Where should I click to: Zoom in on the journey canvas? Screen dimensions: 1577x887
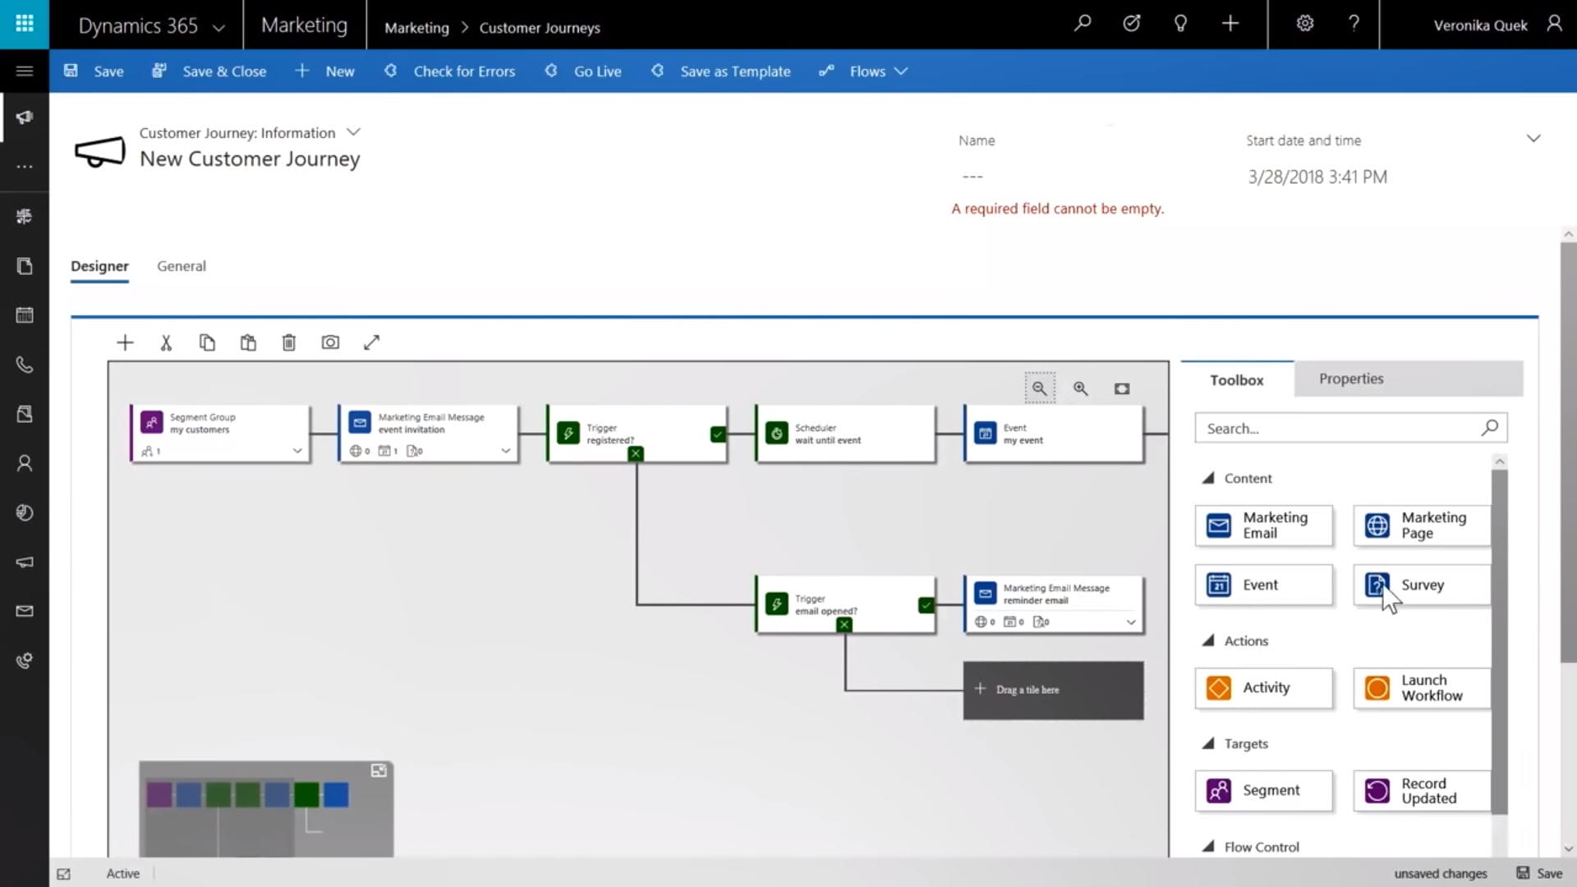click(x=1081, y=388)
